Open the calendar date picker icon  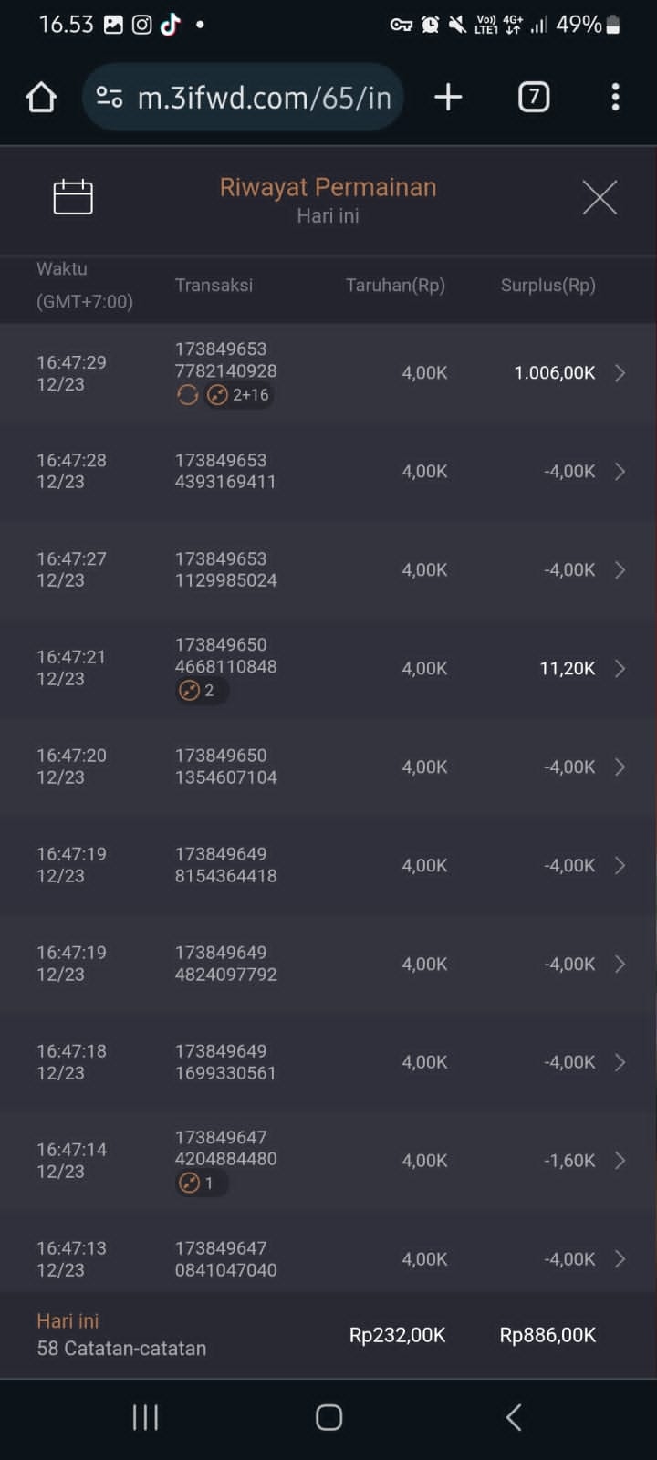[x=73, y=197]
